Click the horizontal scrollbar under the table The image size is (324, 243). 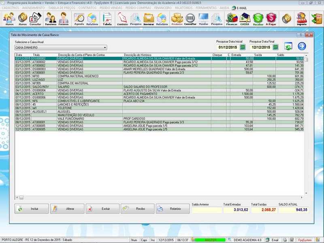click(162, 197)
